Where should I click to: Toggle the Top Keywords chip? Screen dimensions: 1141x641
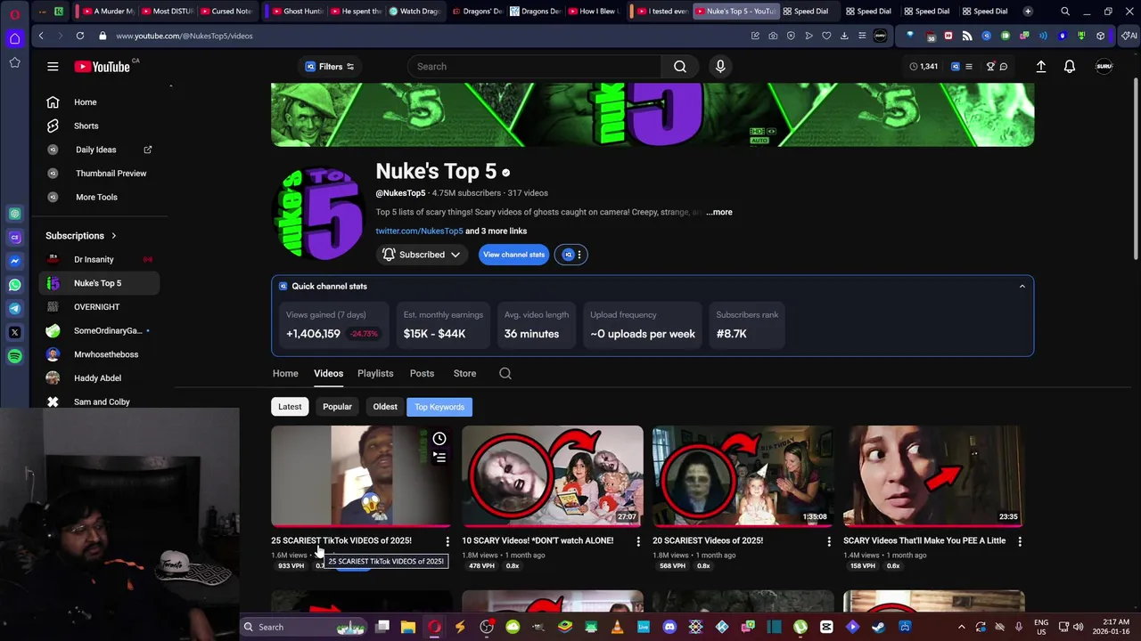(x=439, y=407)
